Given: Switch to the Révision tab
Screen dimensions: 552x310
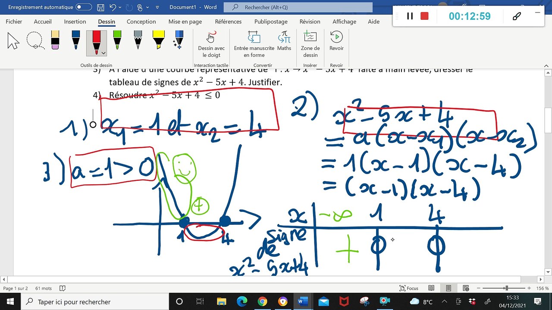Looking at the screenshot, I should coord(310,22).
